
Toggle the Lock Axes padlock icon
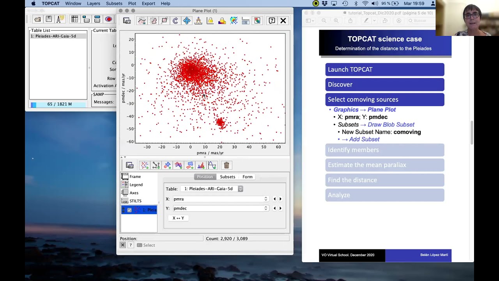(x=210, y=21)
